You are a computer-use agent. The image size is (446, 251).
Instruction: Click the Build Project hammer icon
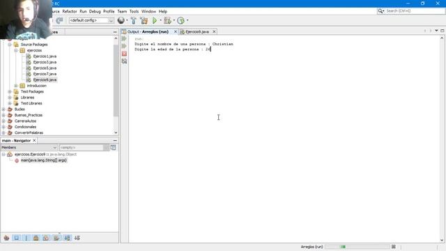[x=133, y=20]
